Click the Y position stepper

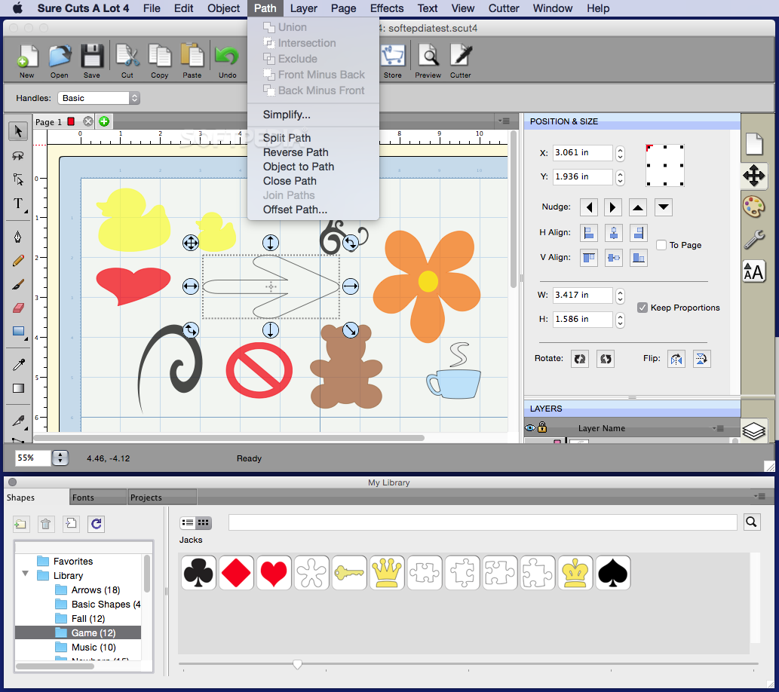pos(620,177)
